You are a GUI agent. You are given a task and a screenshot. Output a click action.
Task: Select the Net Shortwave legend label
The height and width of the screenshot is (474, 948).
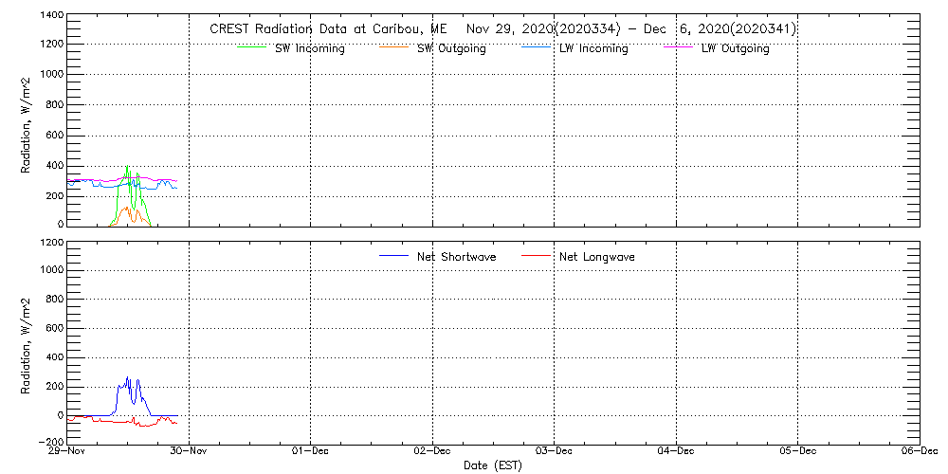[x=456, y=257]
